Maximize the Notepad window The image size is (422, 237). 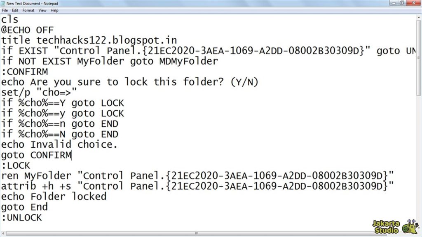click(x=402, y=3)
